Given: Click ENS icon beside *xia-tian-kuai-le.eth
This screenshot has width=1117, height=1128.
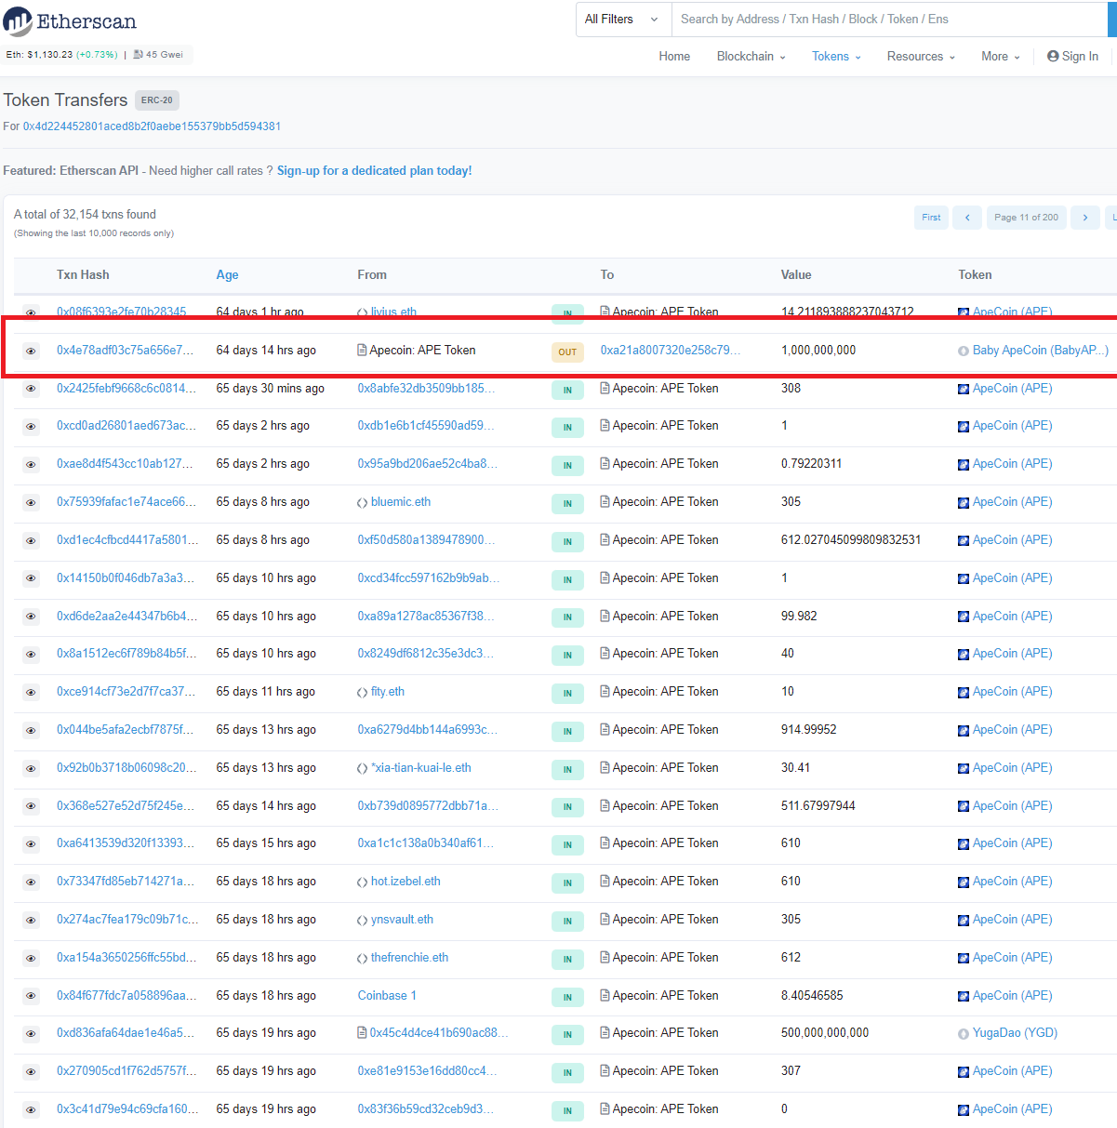Looking at the screenshot, I should 362,769.
